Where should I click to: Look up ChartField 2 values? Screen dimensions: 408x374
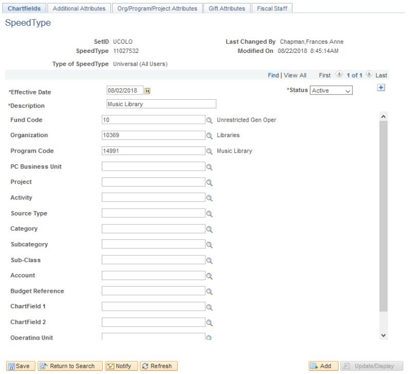click(x=209, y=323)
